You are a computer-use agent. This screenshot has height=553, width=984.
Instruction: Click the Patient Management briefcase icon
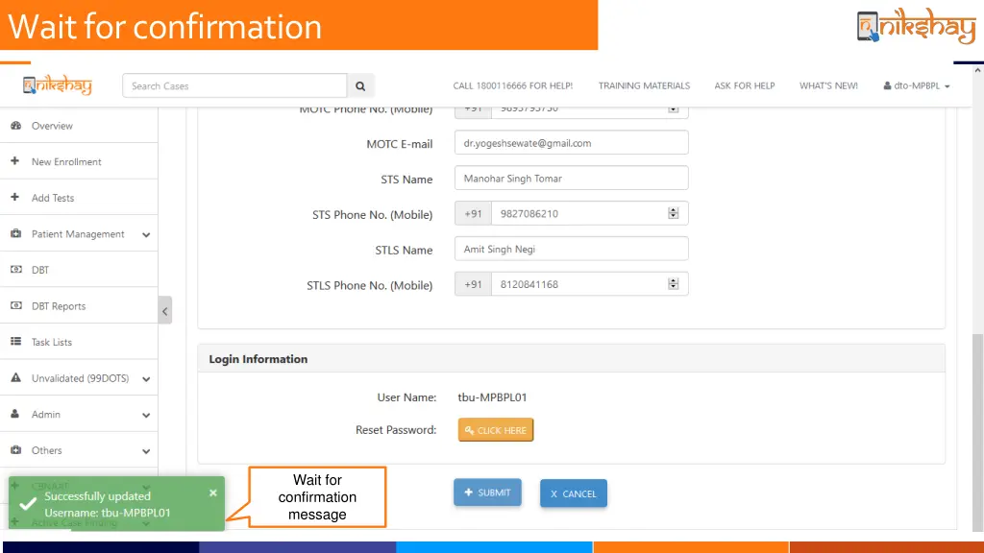tap(15, 233)
